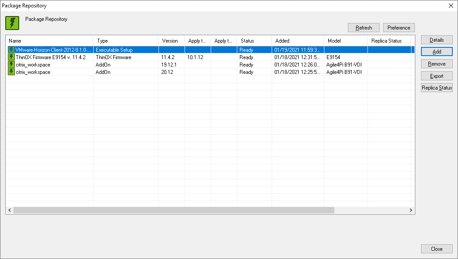Click horizontal scrollbar right arrow
The image size is (458, 259).
411,210
